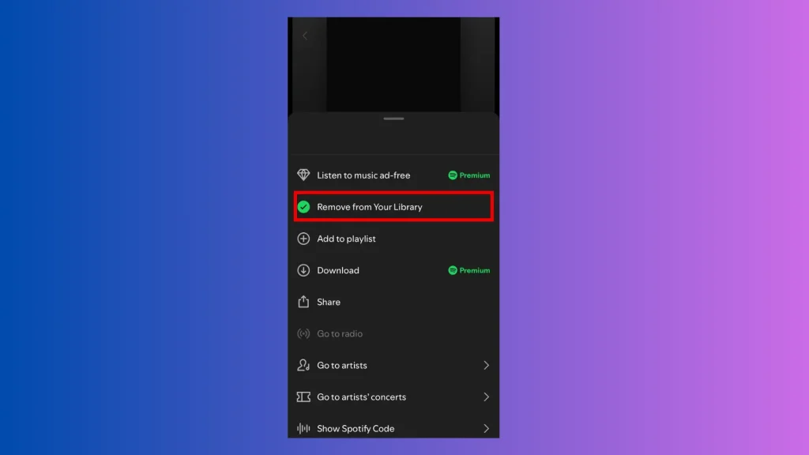Click the Go to radio broadcast icon

(x=303, y=333)
